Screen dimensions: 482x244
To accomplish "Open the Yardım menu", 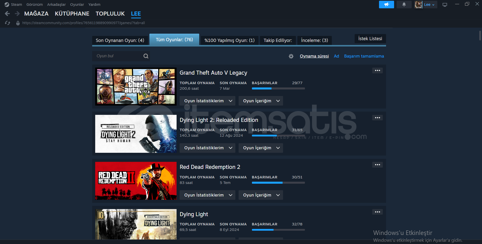I will pyautogui.click(x=94, y=5).
